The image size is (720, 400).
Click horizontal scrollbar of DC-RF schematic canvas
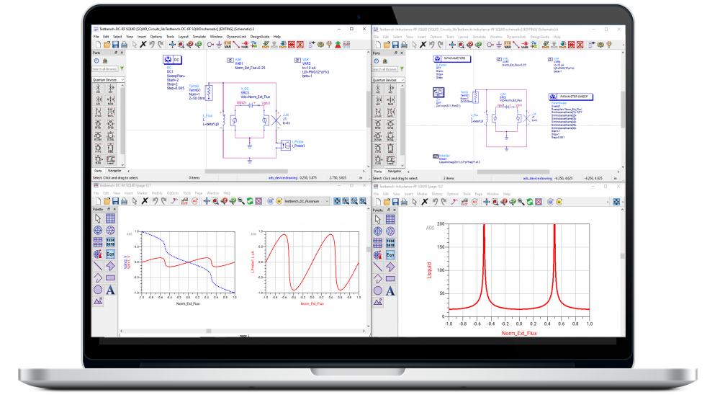(x=248, y=171)
